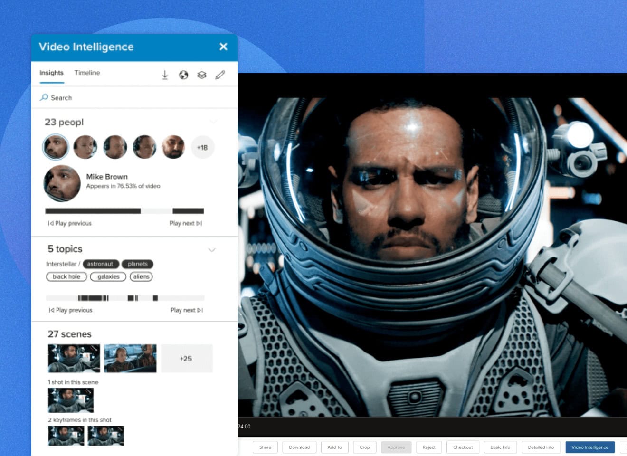Collapse the 5 topics section
Image resolution: width=627 pixels, height=456 pixels.
(x=212, y=250)
